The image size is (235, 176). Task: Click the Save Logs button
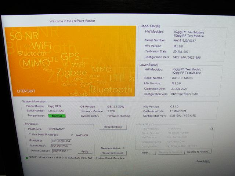203,161
